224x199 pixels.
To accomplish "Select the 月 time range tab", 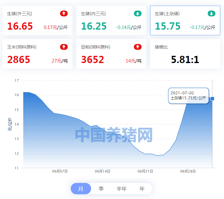I will tap(81, 189).
